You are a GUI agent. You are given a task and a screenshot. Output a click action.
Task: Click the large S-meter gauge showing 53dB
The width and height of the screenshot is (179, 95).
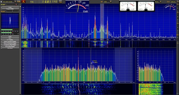(x=77, y=7)
